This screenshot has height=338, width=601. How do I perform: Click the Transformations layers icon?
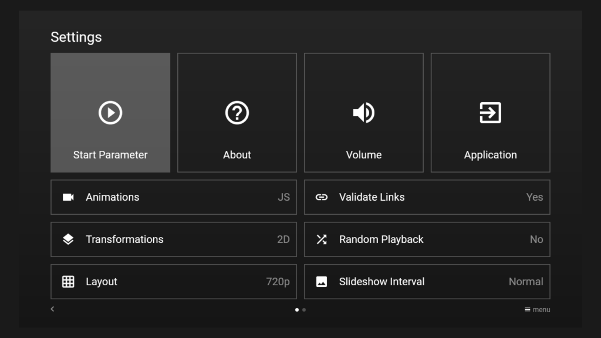(68, 239)
